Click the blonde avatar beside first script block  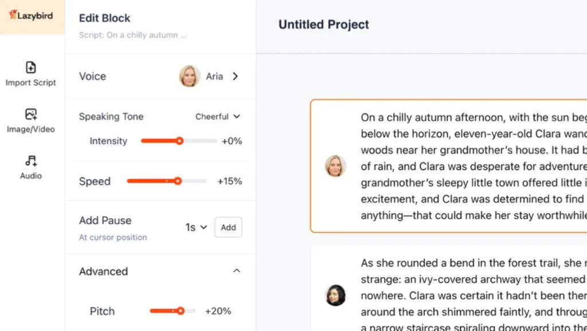(x=335, y=166)
